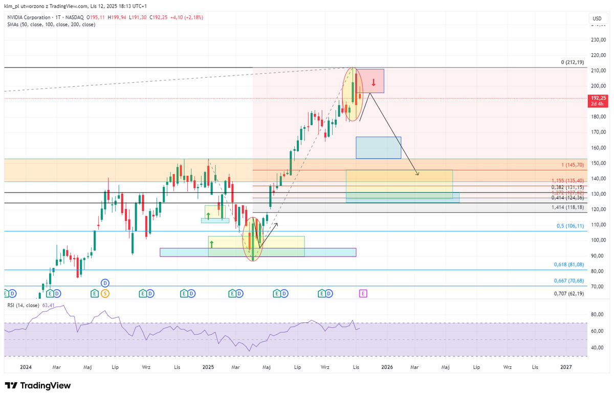
Task: Click the 100,00 price axis label
Action: point(599,241)
